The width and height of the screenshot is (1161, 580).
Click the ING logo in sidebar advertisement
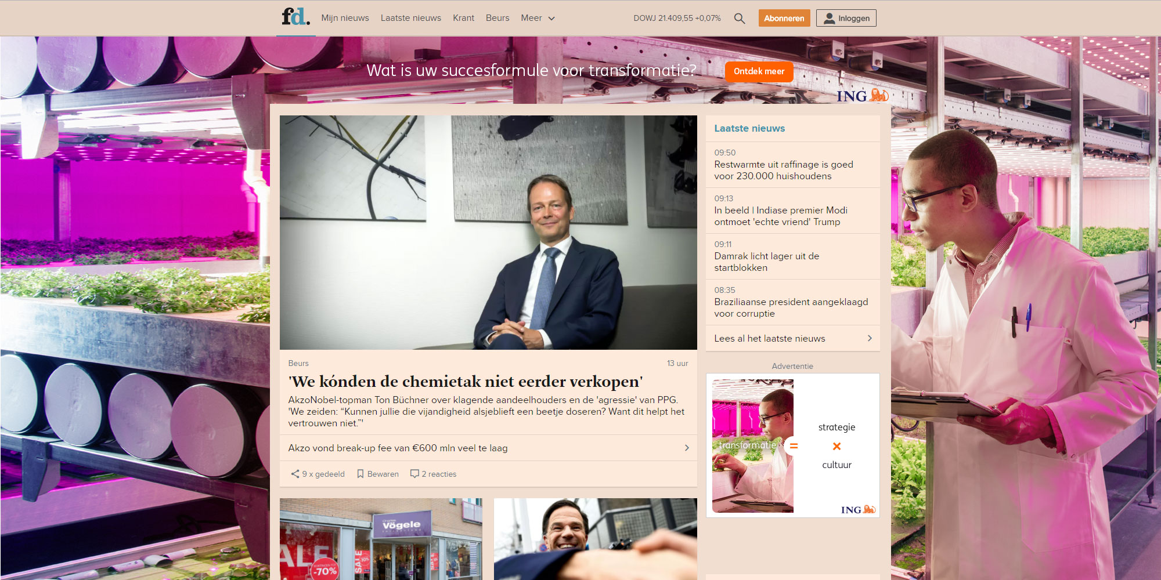point(858,509)
